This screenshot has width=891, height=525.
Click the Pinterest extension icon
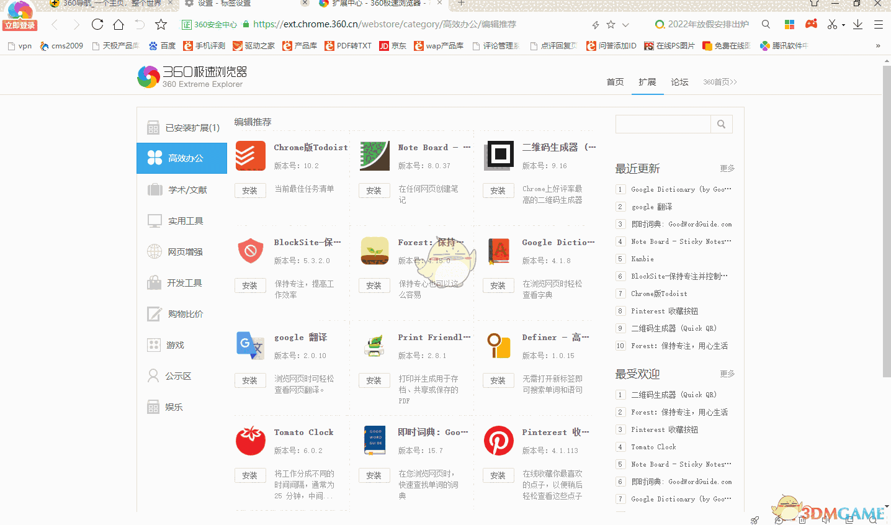(499, 441)
